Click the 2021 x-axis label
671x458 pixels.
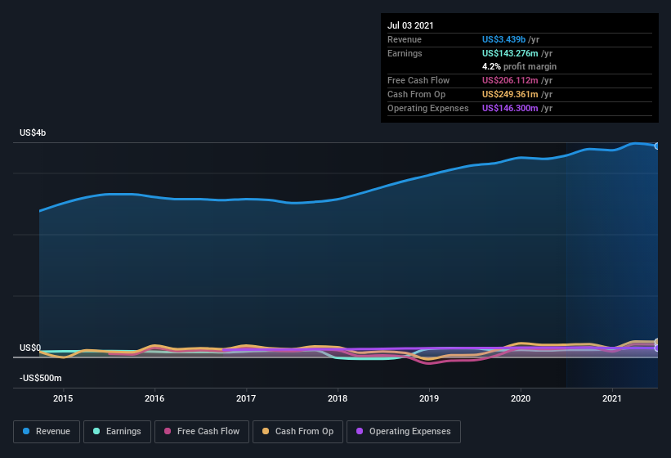pos(612,398)
